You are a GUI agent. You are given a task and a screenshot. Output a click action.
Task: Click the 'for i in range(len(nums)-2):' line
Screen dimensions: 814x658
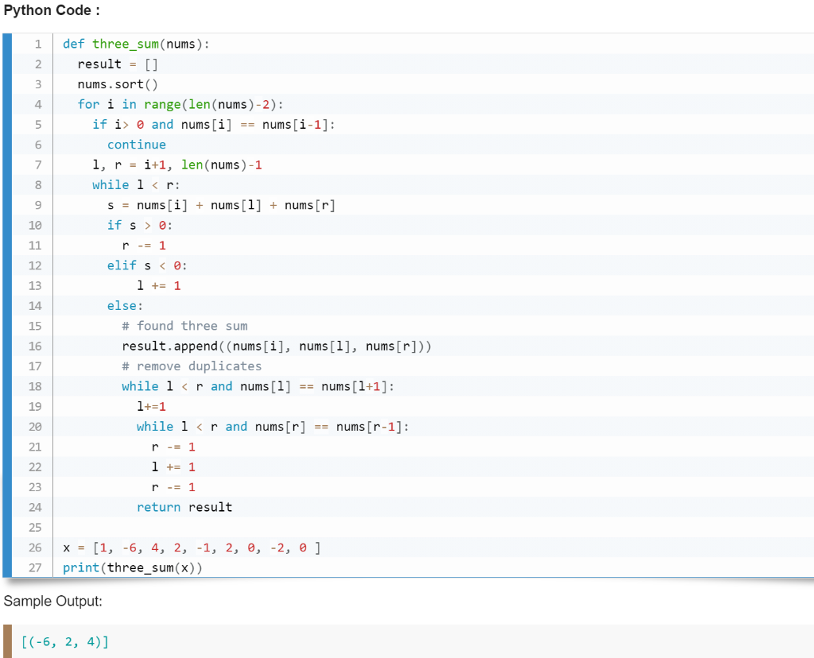coord(180,104)
